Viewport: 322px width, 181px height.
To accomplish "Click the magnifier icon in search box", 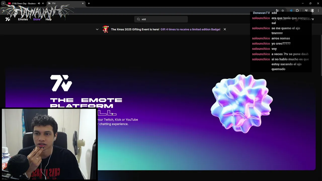I will pos(138,19).
